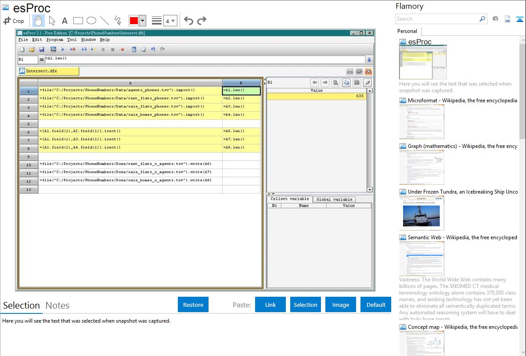Viewport: 526px width, 356px height.
Task: Select the Intersect.dfx document tab
Action: [49, 71]
